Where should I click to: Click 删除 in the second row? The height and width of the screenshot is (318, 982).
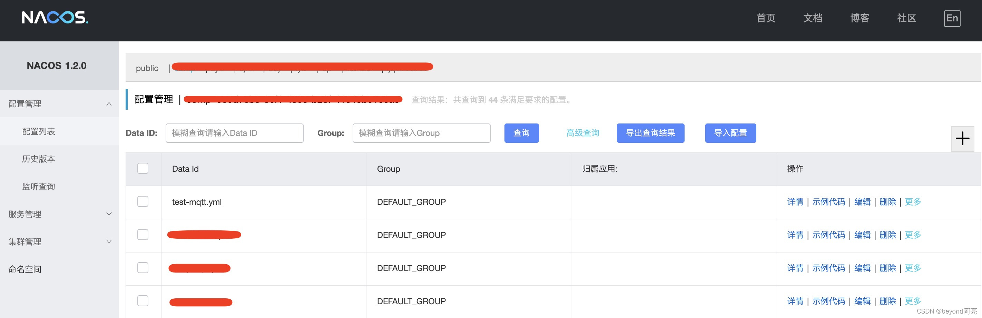pos(887,235)
